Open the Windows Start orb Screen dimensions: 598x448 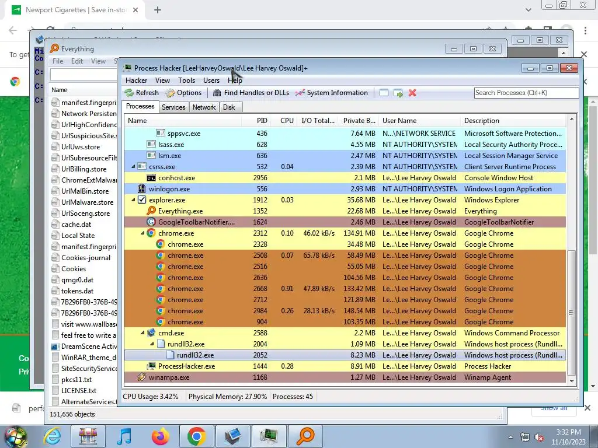[x=15, y=437]
